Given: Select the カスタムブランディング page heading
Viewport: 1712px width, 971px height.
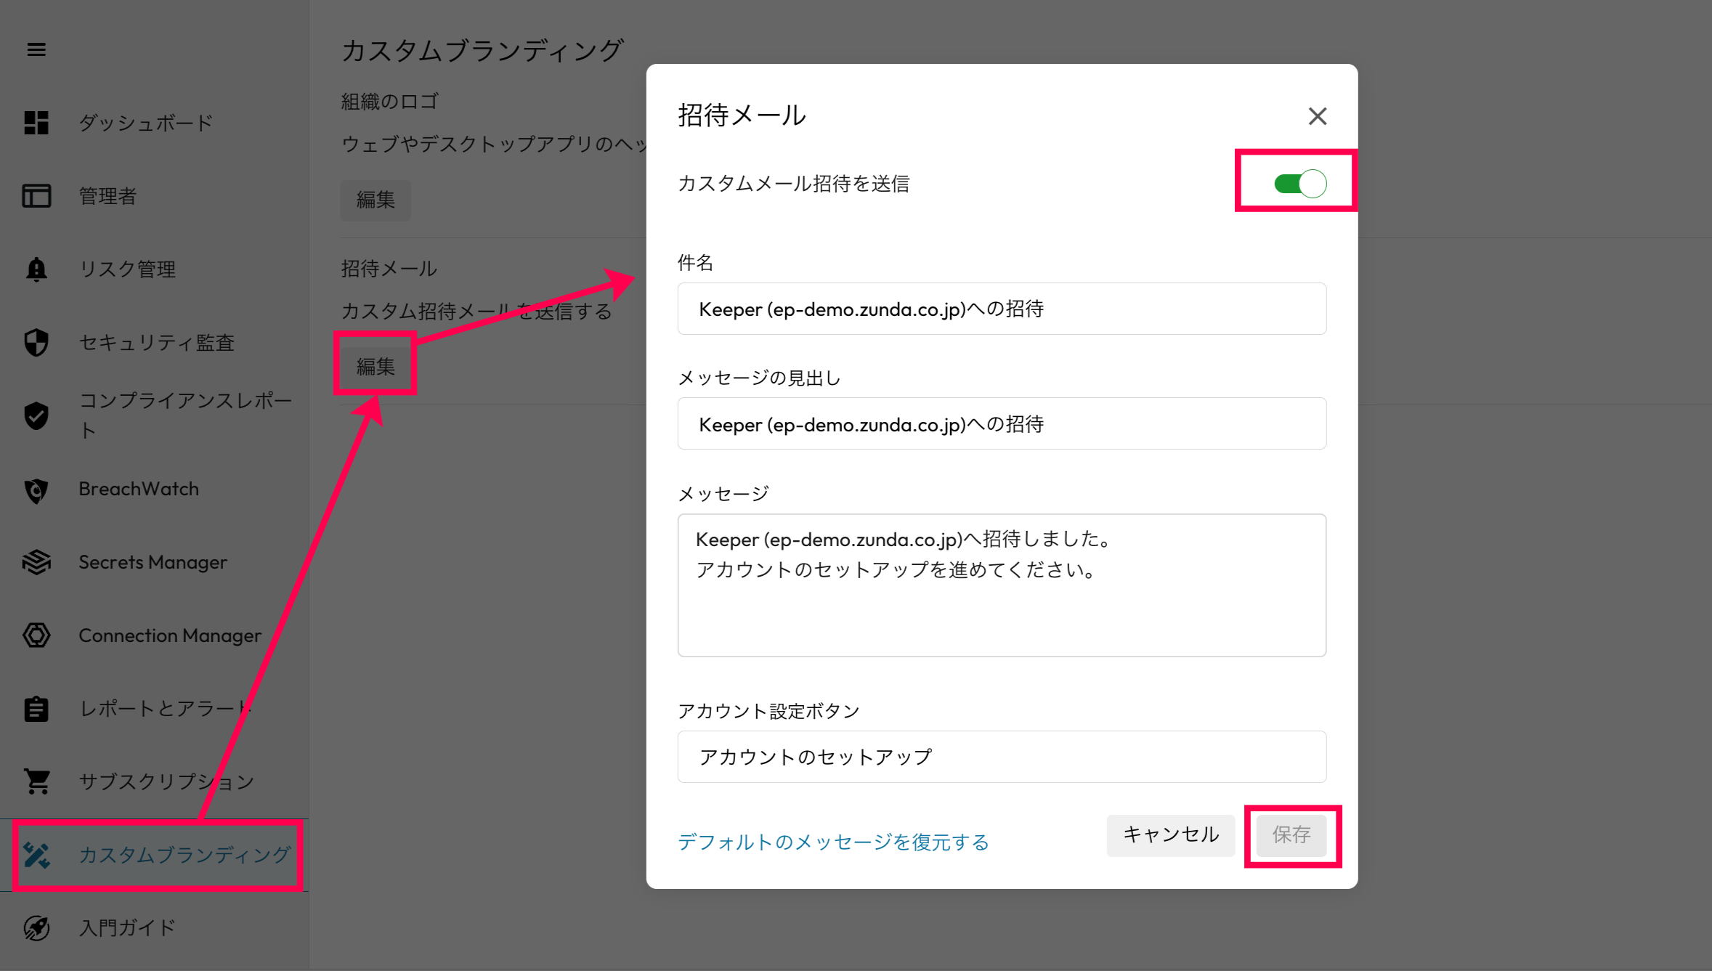Looking at the screenshot, I should coord(482,50).
